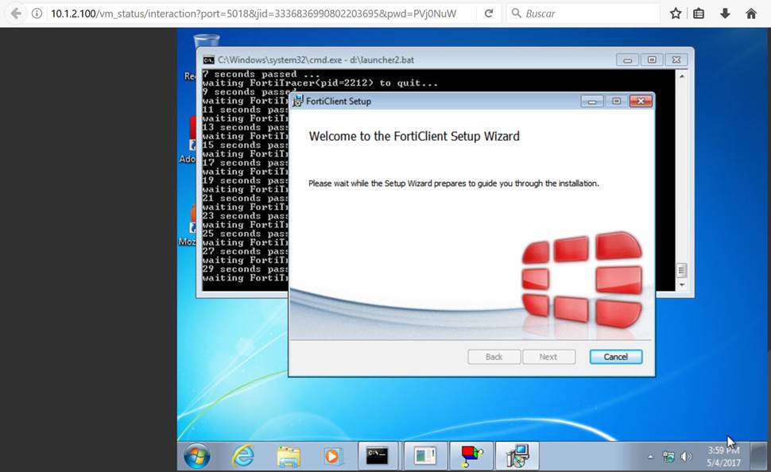
Task: Click Next in the FortiClient wizard
Action: click(x=549, y=356)
